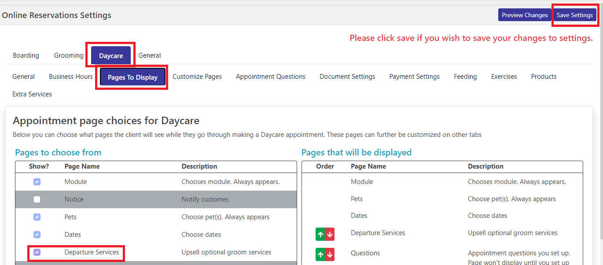Toggle the Module show checkbox
Image resolution: width=603 pixels, height=265 pixels.
point(37,182)
